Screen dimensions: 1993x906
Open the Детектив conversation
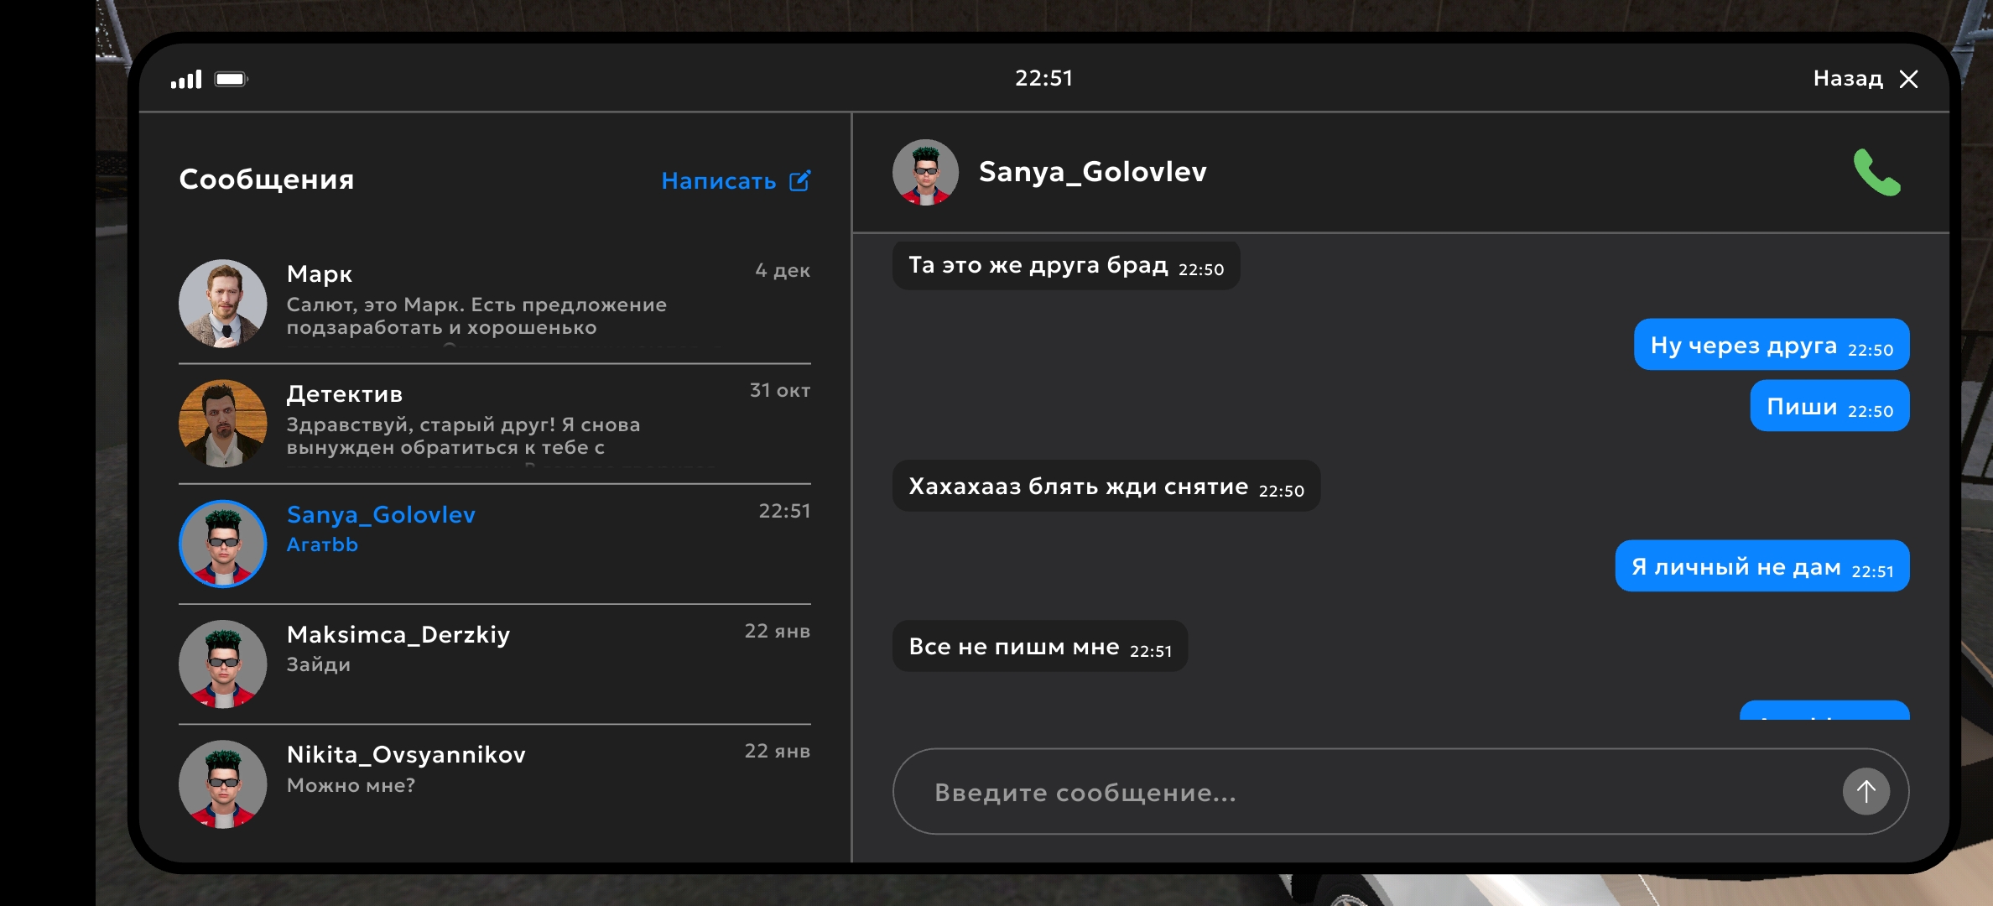pyautogui.click(x=503, y=422)
